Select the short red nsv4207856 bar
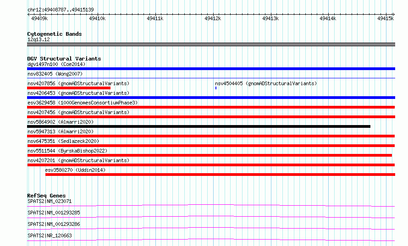The image size is (408, 246). pos(69,88)
